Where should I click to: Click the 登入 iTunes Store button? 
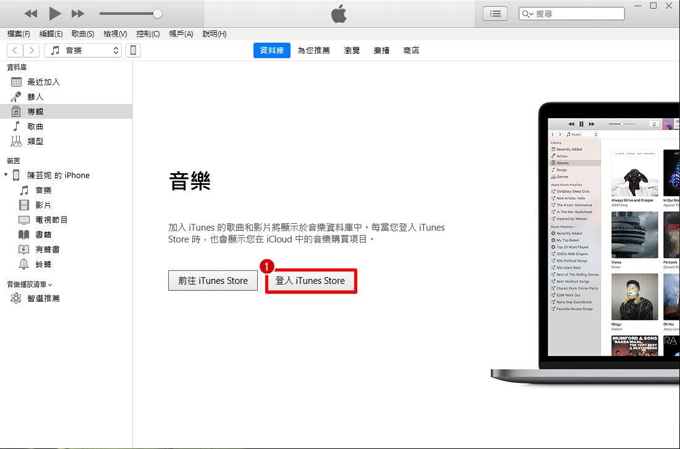click(310, 281)
